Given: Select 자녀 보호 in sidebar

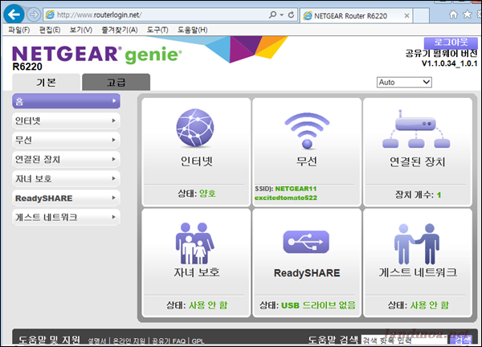Looking at the screenshot, I should [x=66, y=178].
